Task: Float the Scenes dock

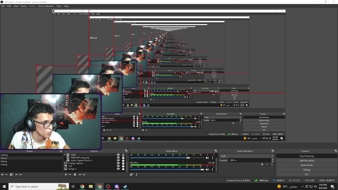Action: [x=61, y=151]
